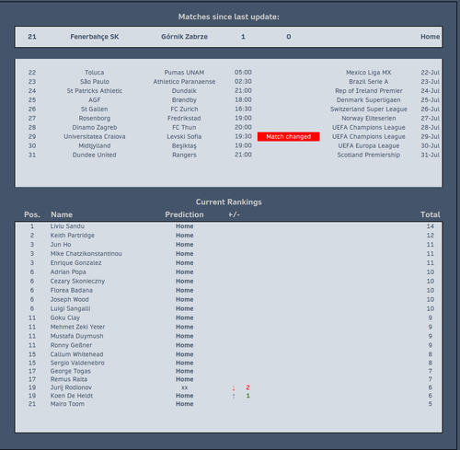Image resolution: width=460 pixels, height=450 pixels.
Task: Click red down arrow for Jurij Rodionov
Action: pos(234,388)
